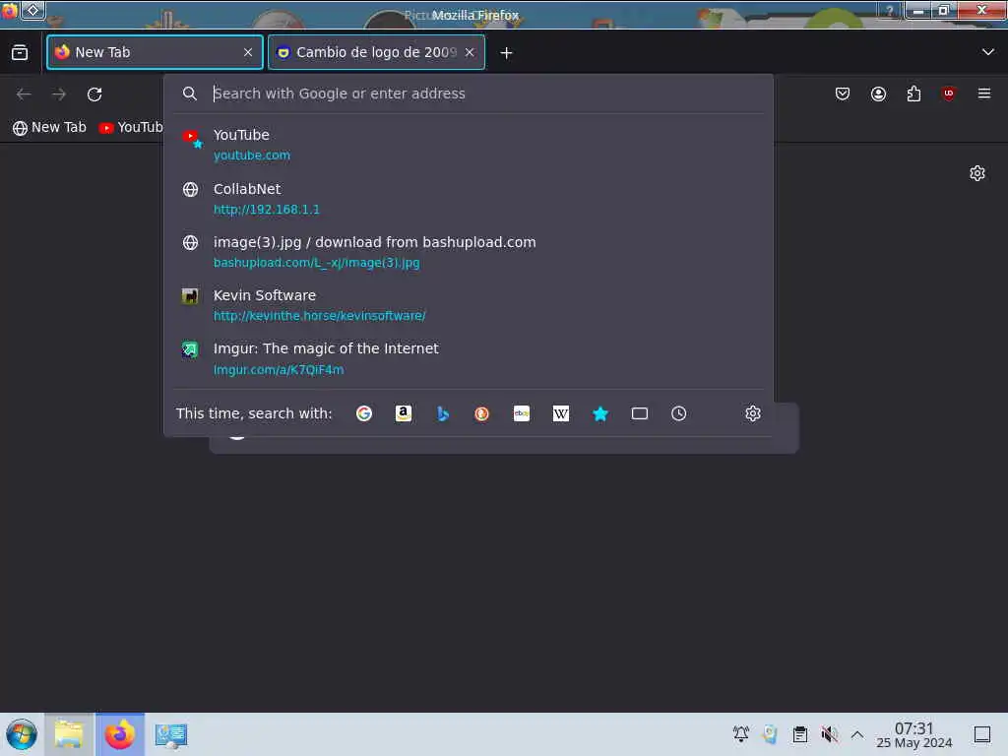Open a new tab with the plus button

click(507, 53)
